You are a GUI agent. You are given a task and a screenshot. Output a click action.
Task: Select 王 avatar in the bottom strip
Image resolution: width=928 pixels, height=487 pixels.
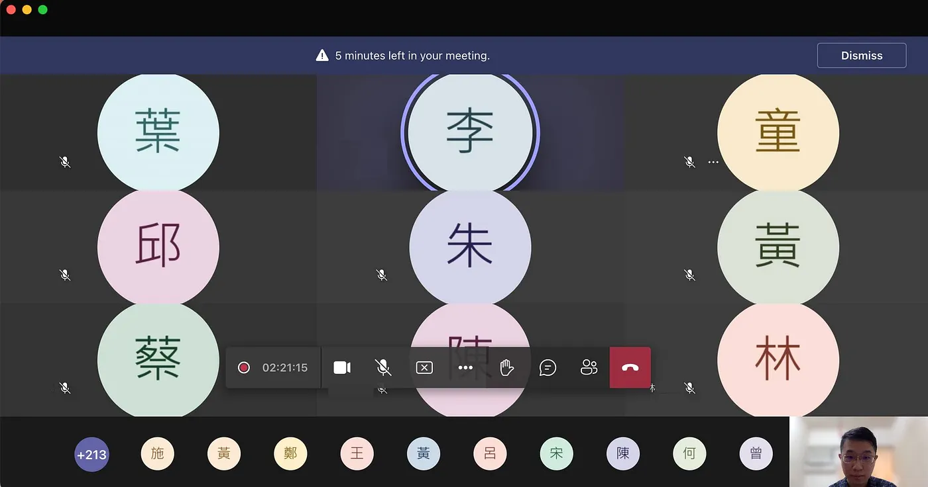point(357,454)
